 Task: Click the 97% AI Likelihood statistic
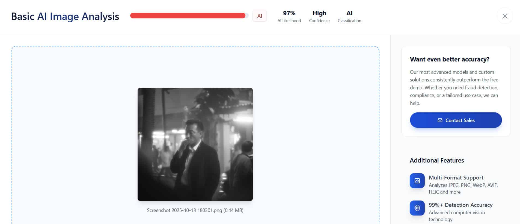(x=289, y=16)
